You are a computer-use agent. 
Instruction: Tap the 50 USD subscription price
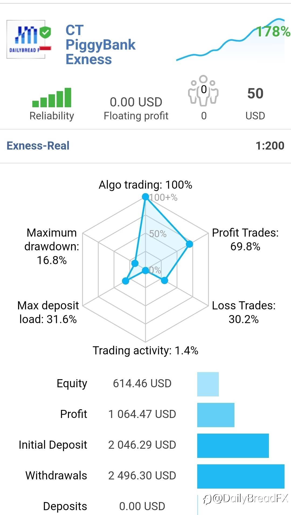tap(255, 103)
